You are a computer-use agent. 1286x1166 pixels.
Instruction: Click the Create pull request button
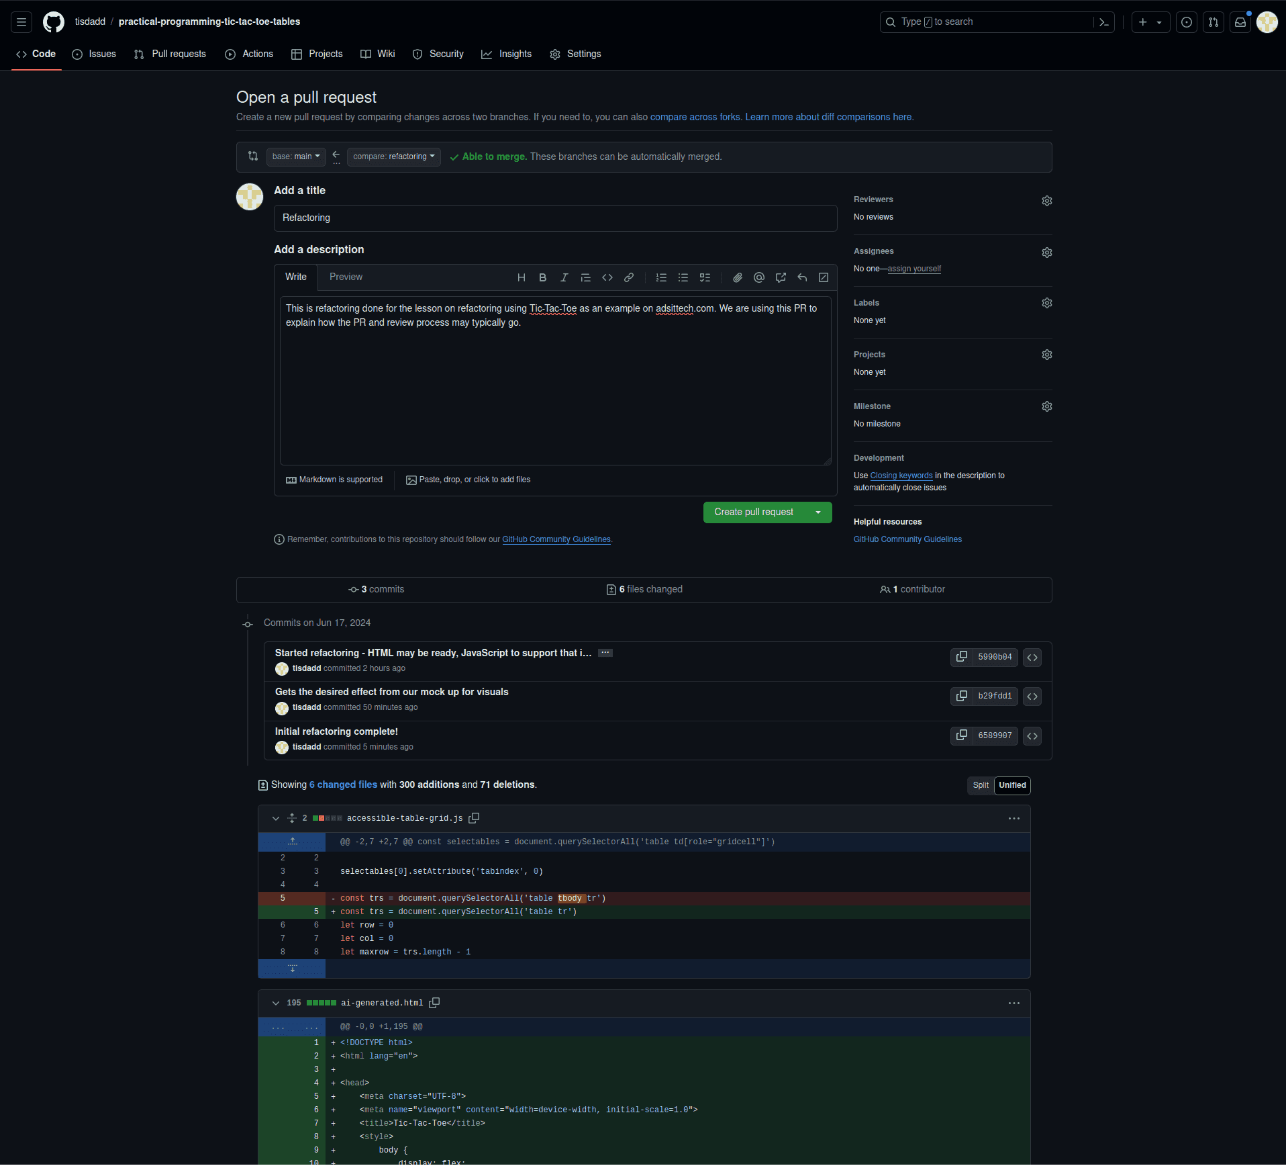tap(753, 512)
